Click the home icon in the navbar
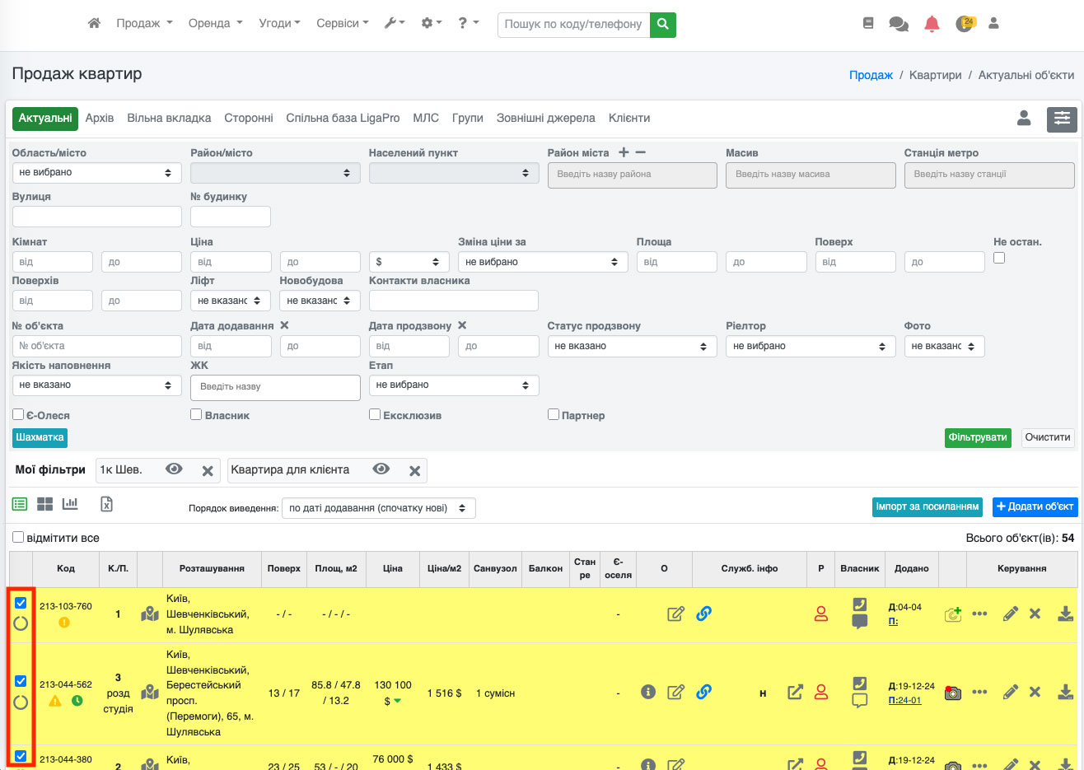This screenshot has width=1084, height=770. [94, 23]
